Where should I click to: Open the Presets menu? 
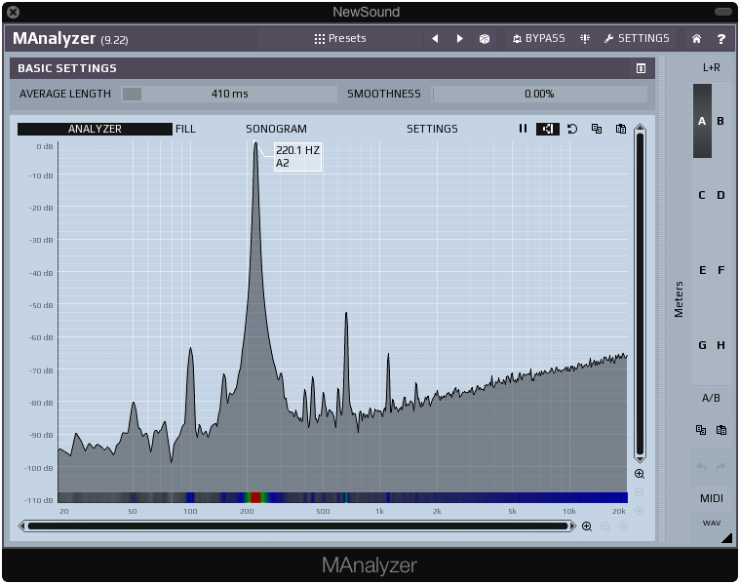click(x=340, y=39)
